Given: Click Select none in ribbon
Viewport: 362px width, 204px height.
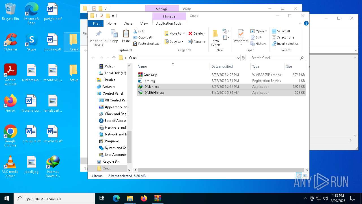Looking at the screenshot, I should coord(283,37).
